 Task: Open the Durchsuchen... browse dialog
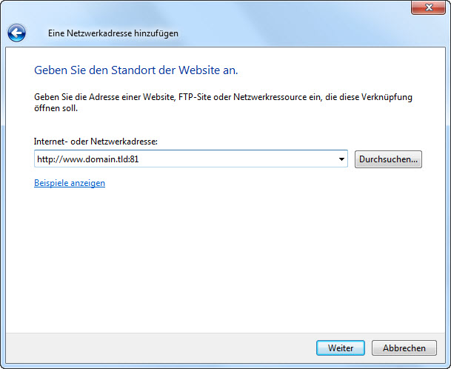[388, 159]
